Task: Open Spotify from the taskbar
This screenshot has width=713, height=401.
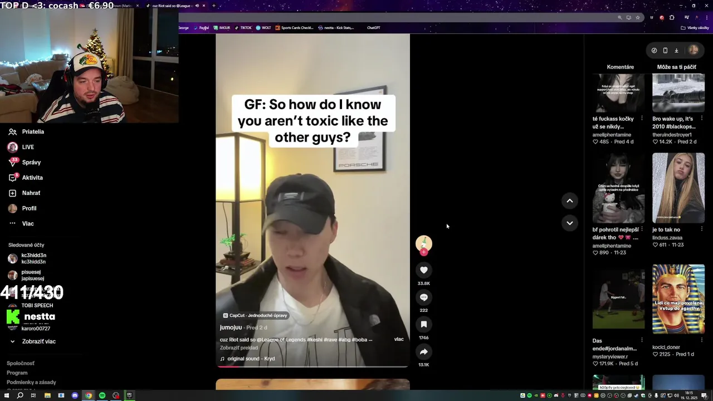Action: (102, 395)
